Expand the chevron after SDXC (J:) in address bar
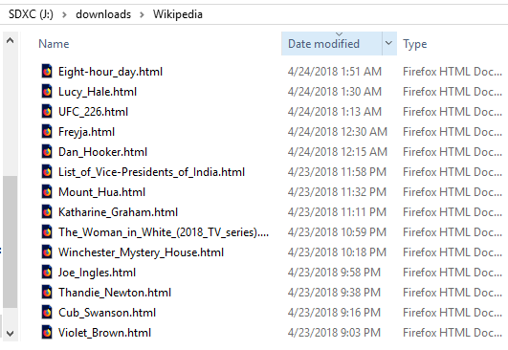Screen dimensions: 508x350 [x=64, y=14]
